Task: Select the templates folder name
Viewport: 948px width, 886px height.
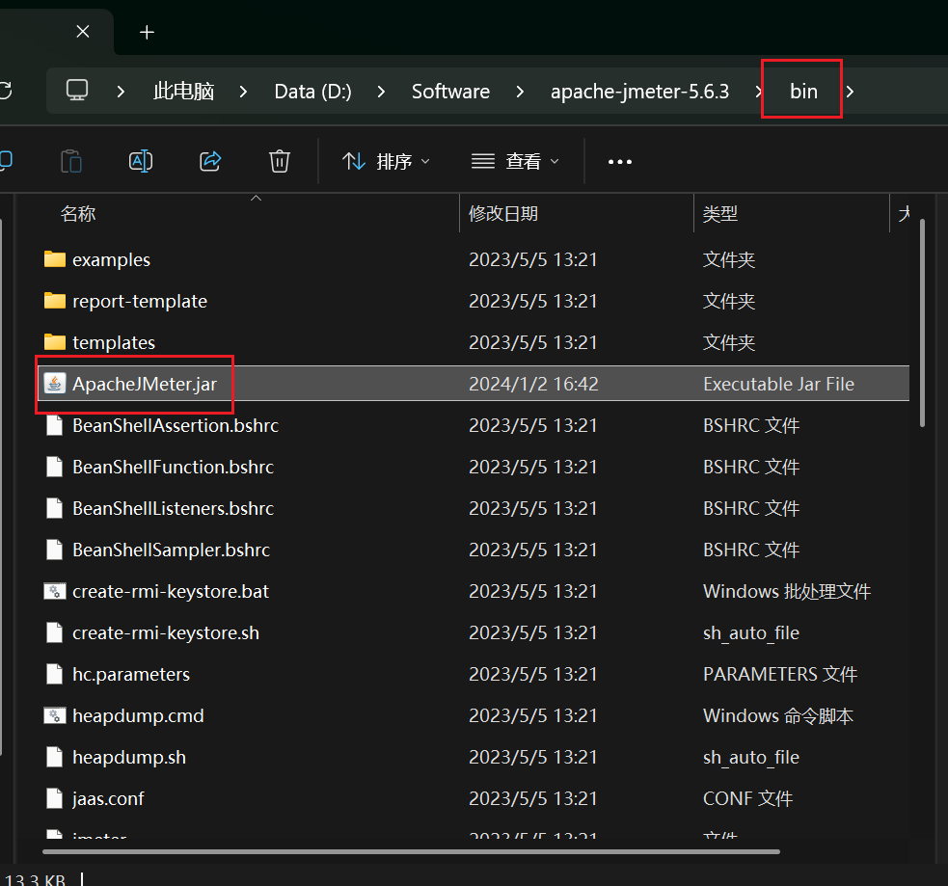Action: click(114, 342)
